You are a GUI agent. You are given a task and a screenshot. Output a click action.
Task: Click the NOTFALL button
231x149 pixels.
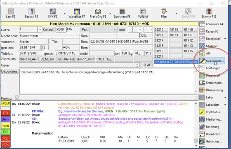tap(105, 59)
